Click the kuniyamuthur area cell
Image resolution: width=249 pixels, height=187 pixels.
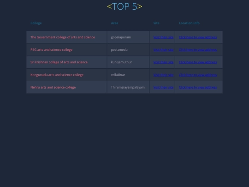(x=128, y=62)
